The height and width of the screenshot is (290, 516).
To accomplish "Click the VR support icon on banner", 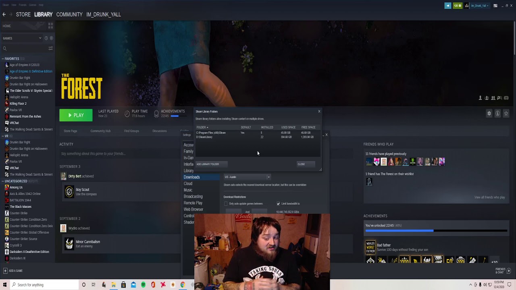I will [x=506, y=98].
